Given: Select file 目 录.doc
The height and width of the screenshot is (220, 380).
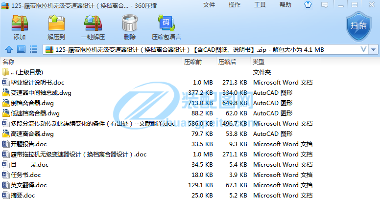Looking at the screenshot, I should (29, 165).
